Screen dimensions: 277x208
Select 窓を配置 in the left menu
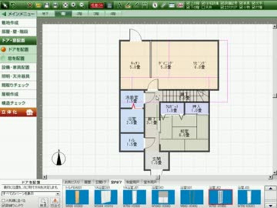18,58
